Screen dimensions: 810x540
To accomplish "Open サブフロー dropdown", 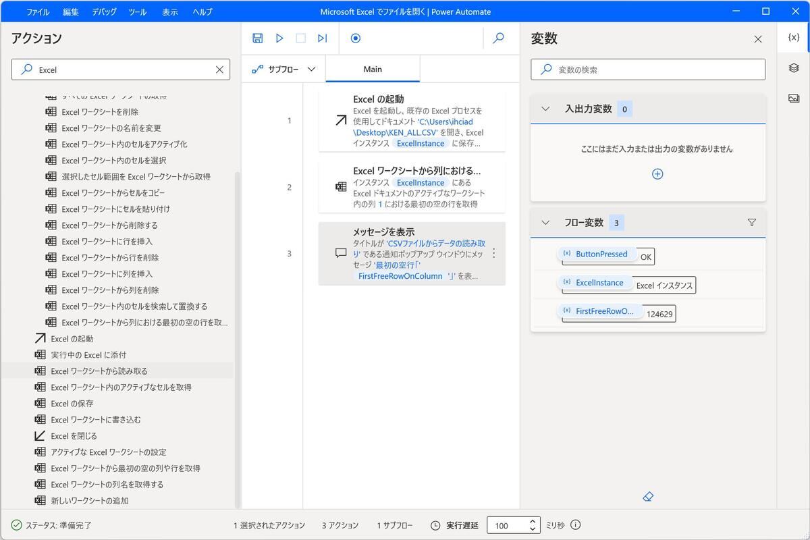I will (283, 69).
